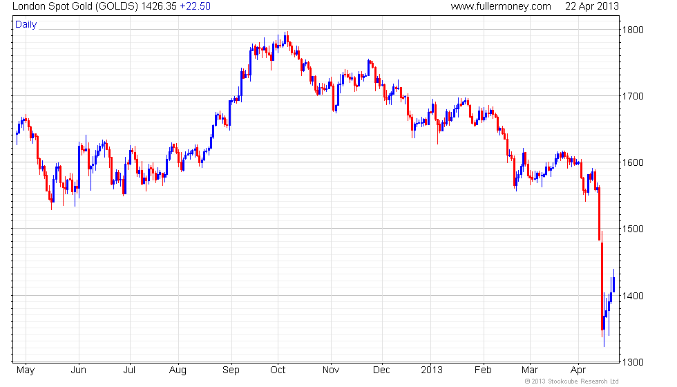This screenshot has height=387, width=677.
Task: Click the 'Dec' month axis label
Action: click(381, 370)
